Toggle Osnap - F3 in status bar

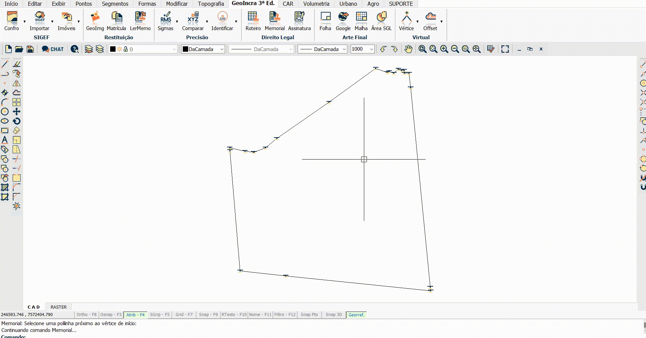pyautogui.click(x=111, y=315)
